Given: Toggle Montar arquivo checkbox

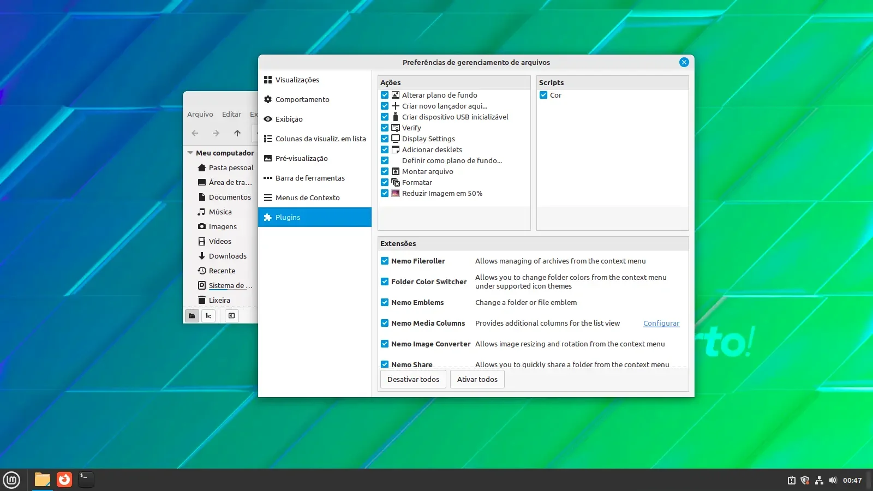Looking at the screenshot, I should pyautogui.click(x=385, y=171).
